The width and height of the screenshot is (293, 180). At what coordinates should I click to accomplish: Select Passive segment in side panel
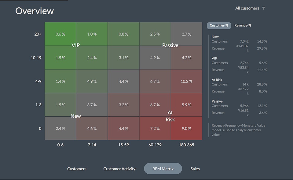click(217, 101)
